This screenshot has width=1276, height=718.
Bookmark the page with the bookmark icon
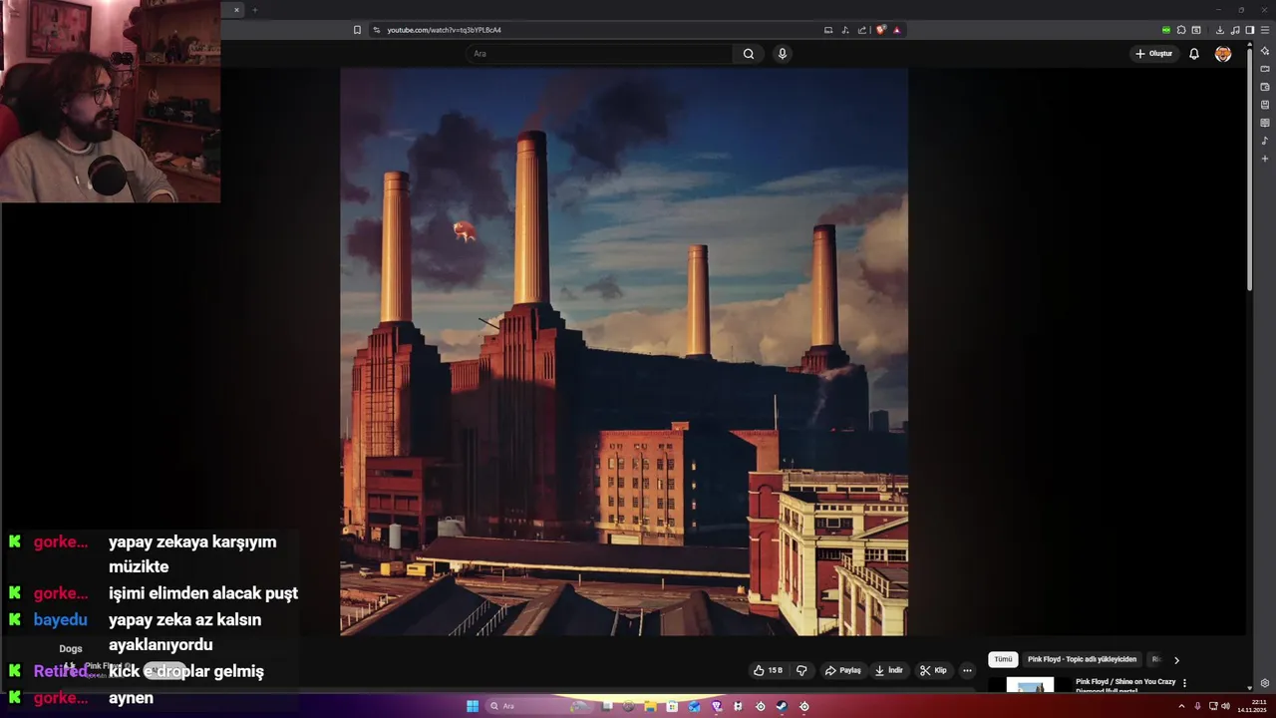coord(357,30)
